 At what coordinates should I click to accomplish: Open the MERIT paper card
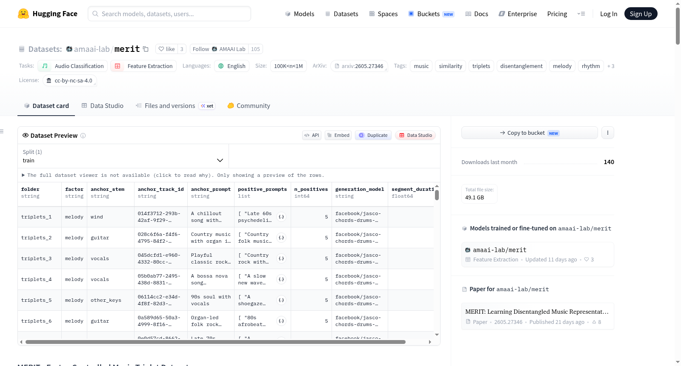tap(538, 316)
